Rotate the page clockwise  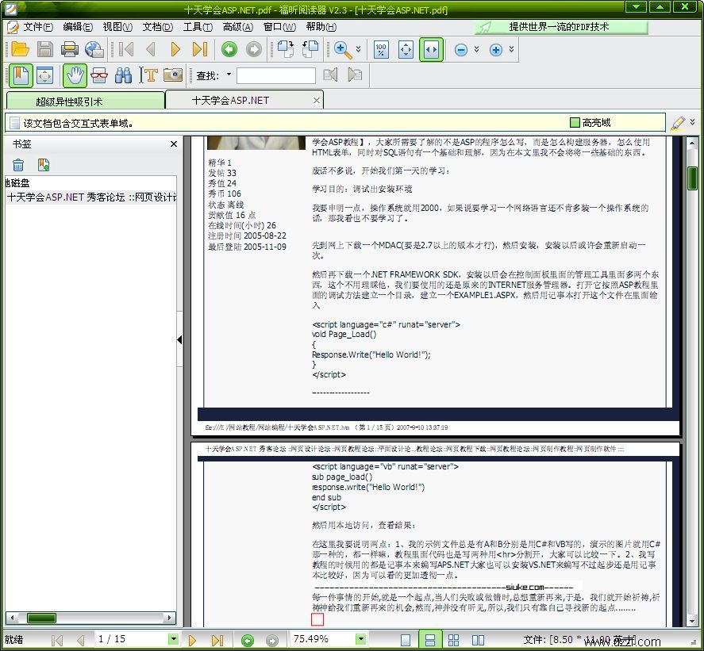[286, 49]
